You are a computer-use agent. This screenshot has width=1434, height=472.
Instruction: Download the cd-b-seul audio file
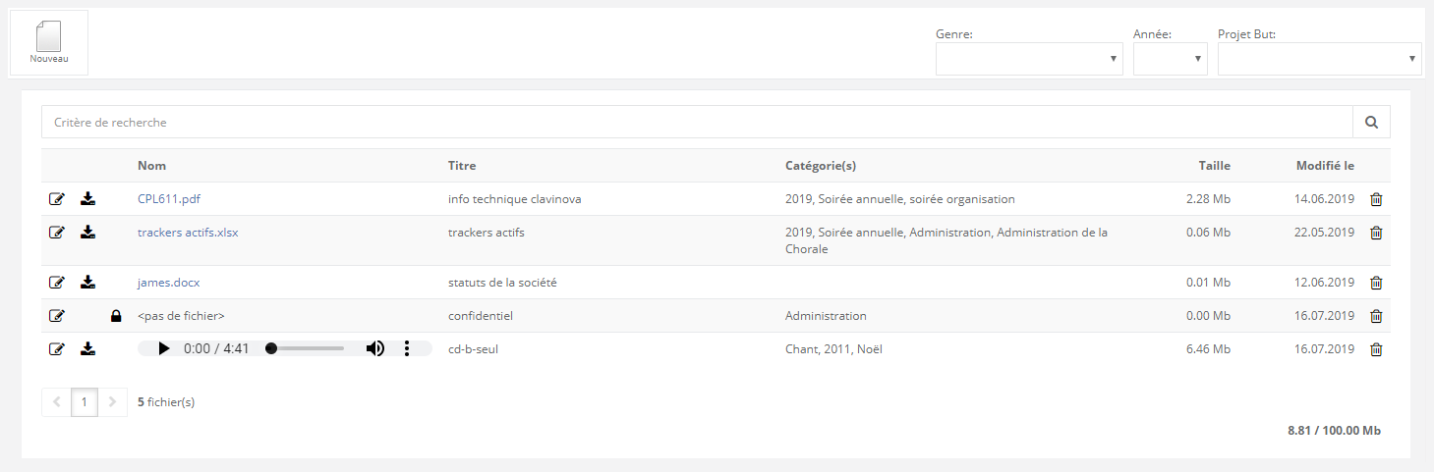point(87,348)
